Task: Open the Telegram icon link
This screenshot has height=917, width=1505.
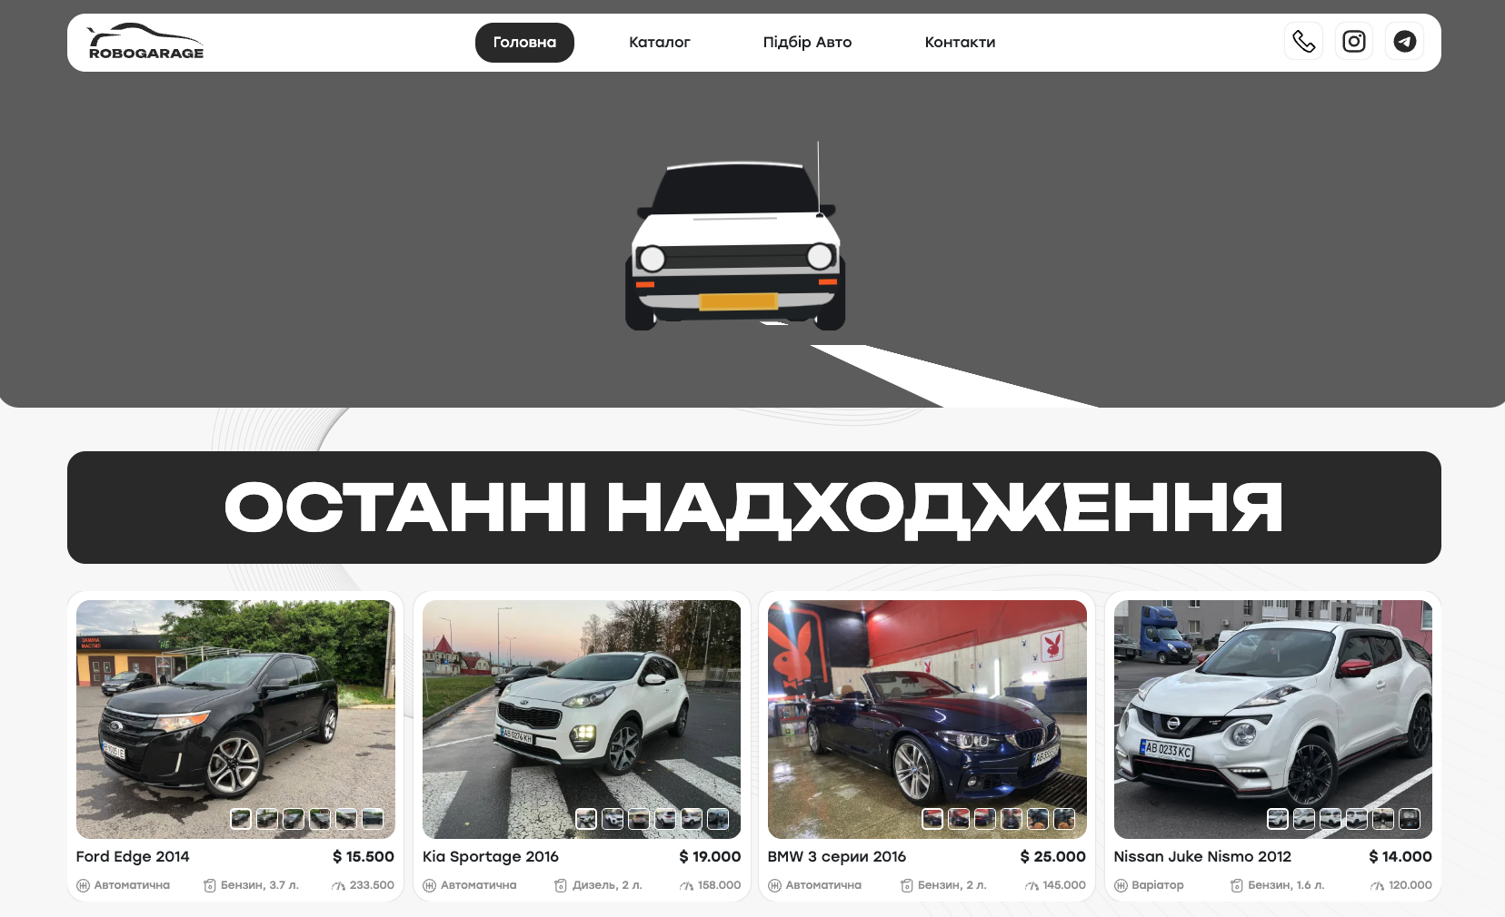Action: pyautogui.click(x=1404, y=42)
